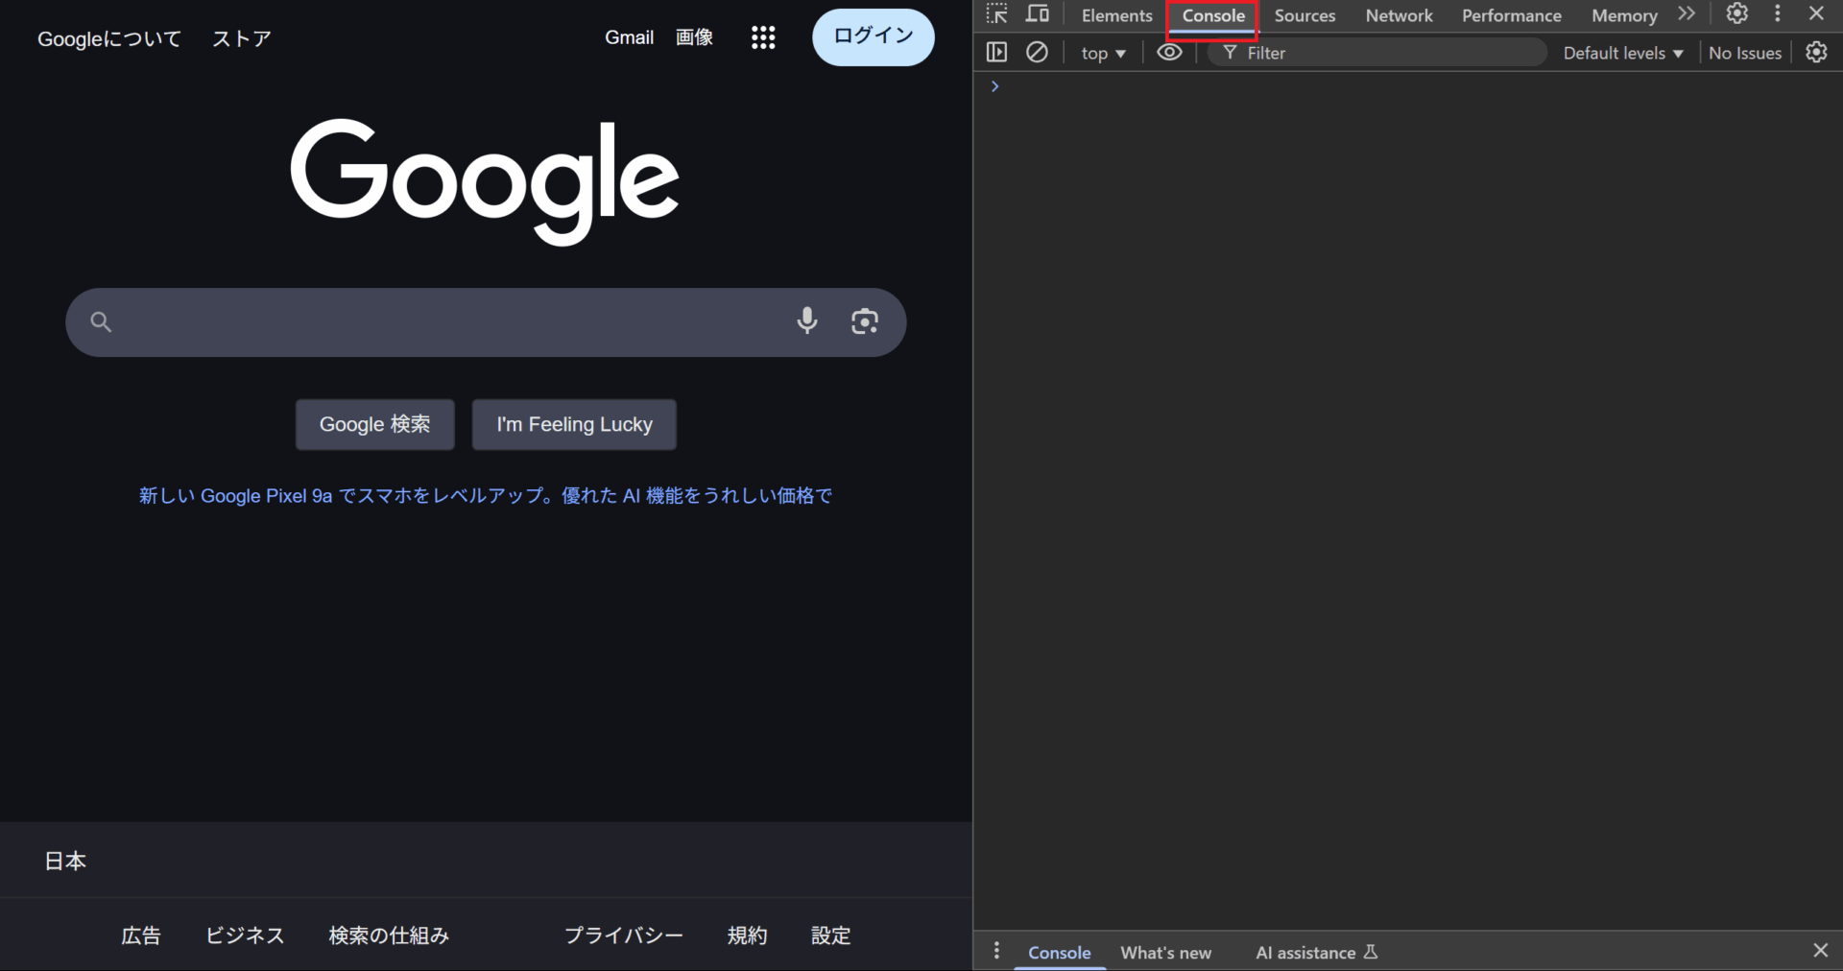This screenshot has width=1843, height=971.
Task: Open the customize DevTools three-dot menu
Action: click(1777, 13)
